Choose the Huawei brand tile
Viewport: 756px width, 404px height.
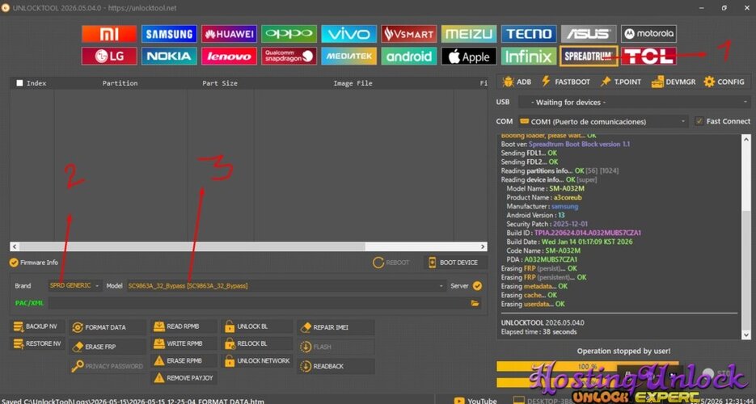[x=229, y=34]
